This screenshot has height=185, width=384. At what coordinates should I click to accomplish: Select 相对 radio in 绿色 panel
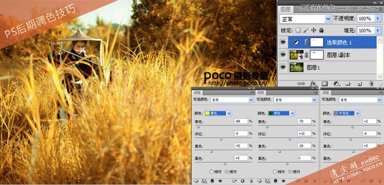275,172
